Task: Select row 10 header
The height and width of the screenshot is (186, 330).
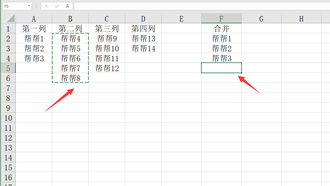Action: coord(8,117)
